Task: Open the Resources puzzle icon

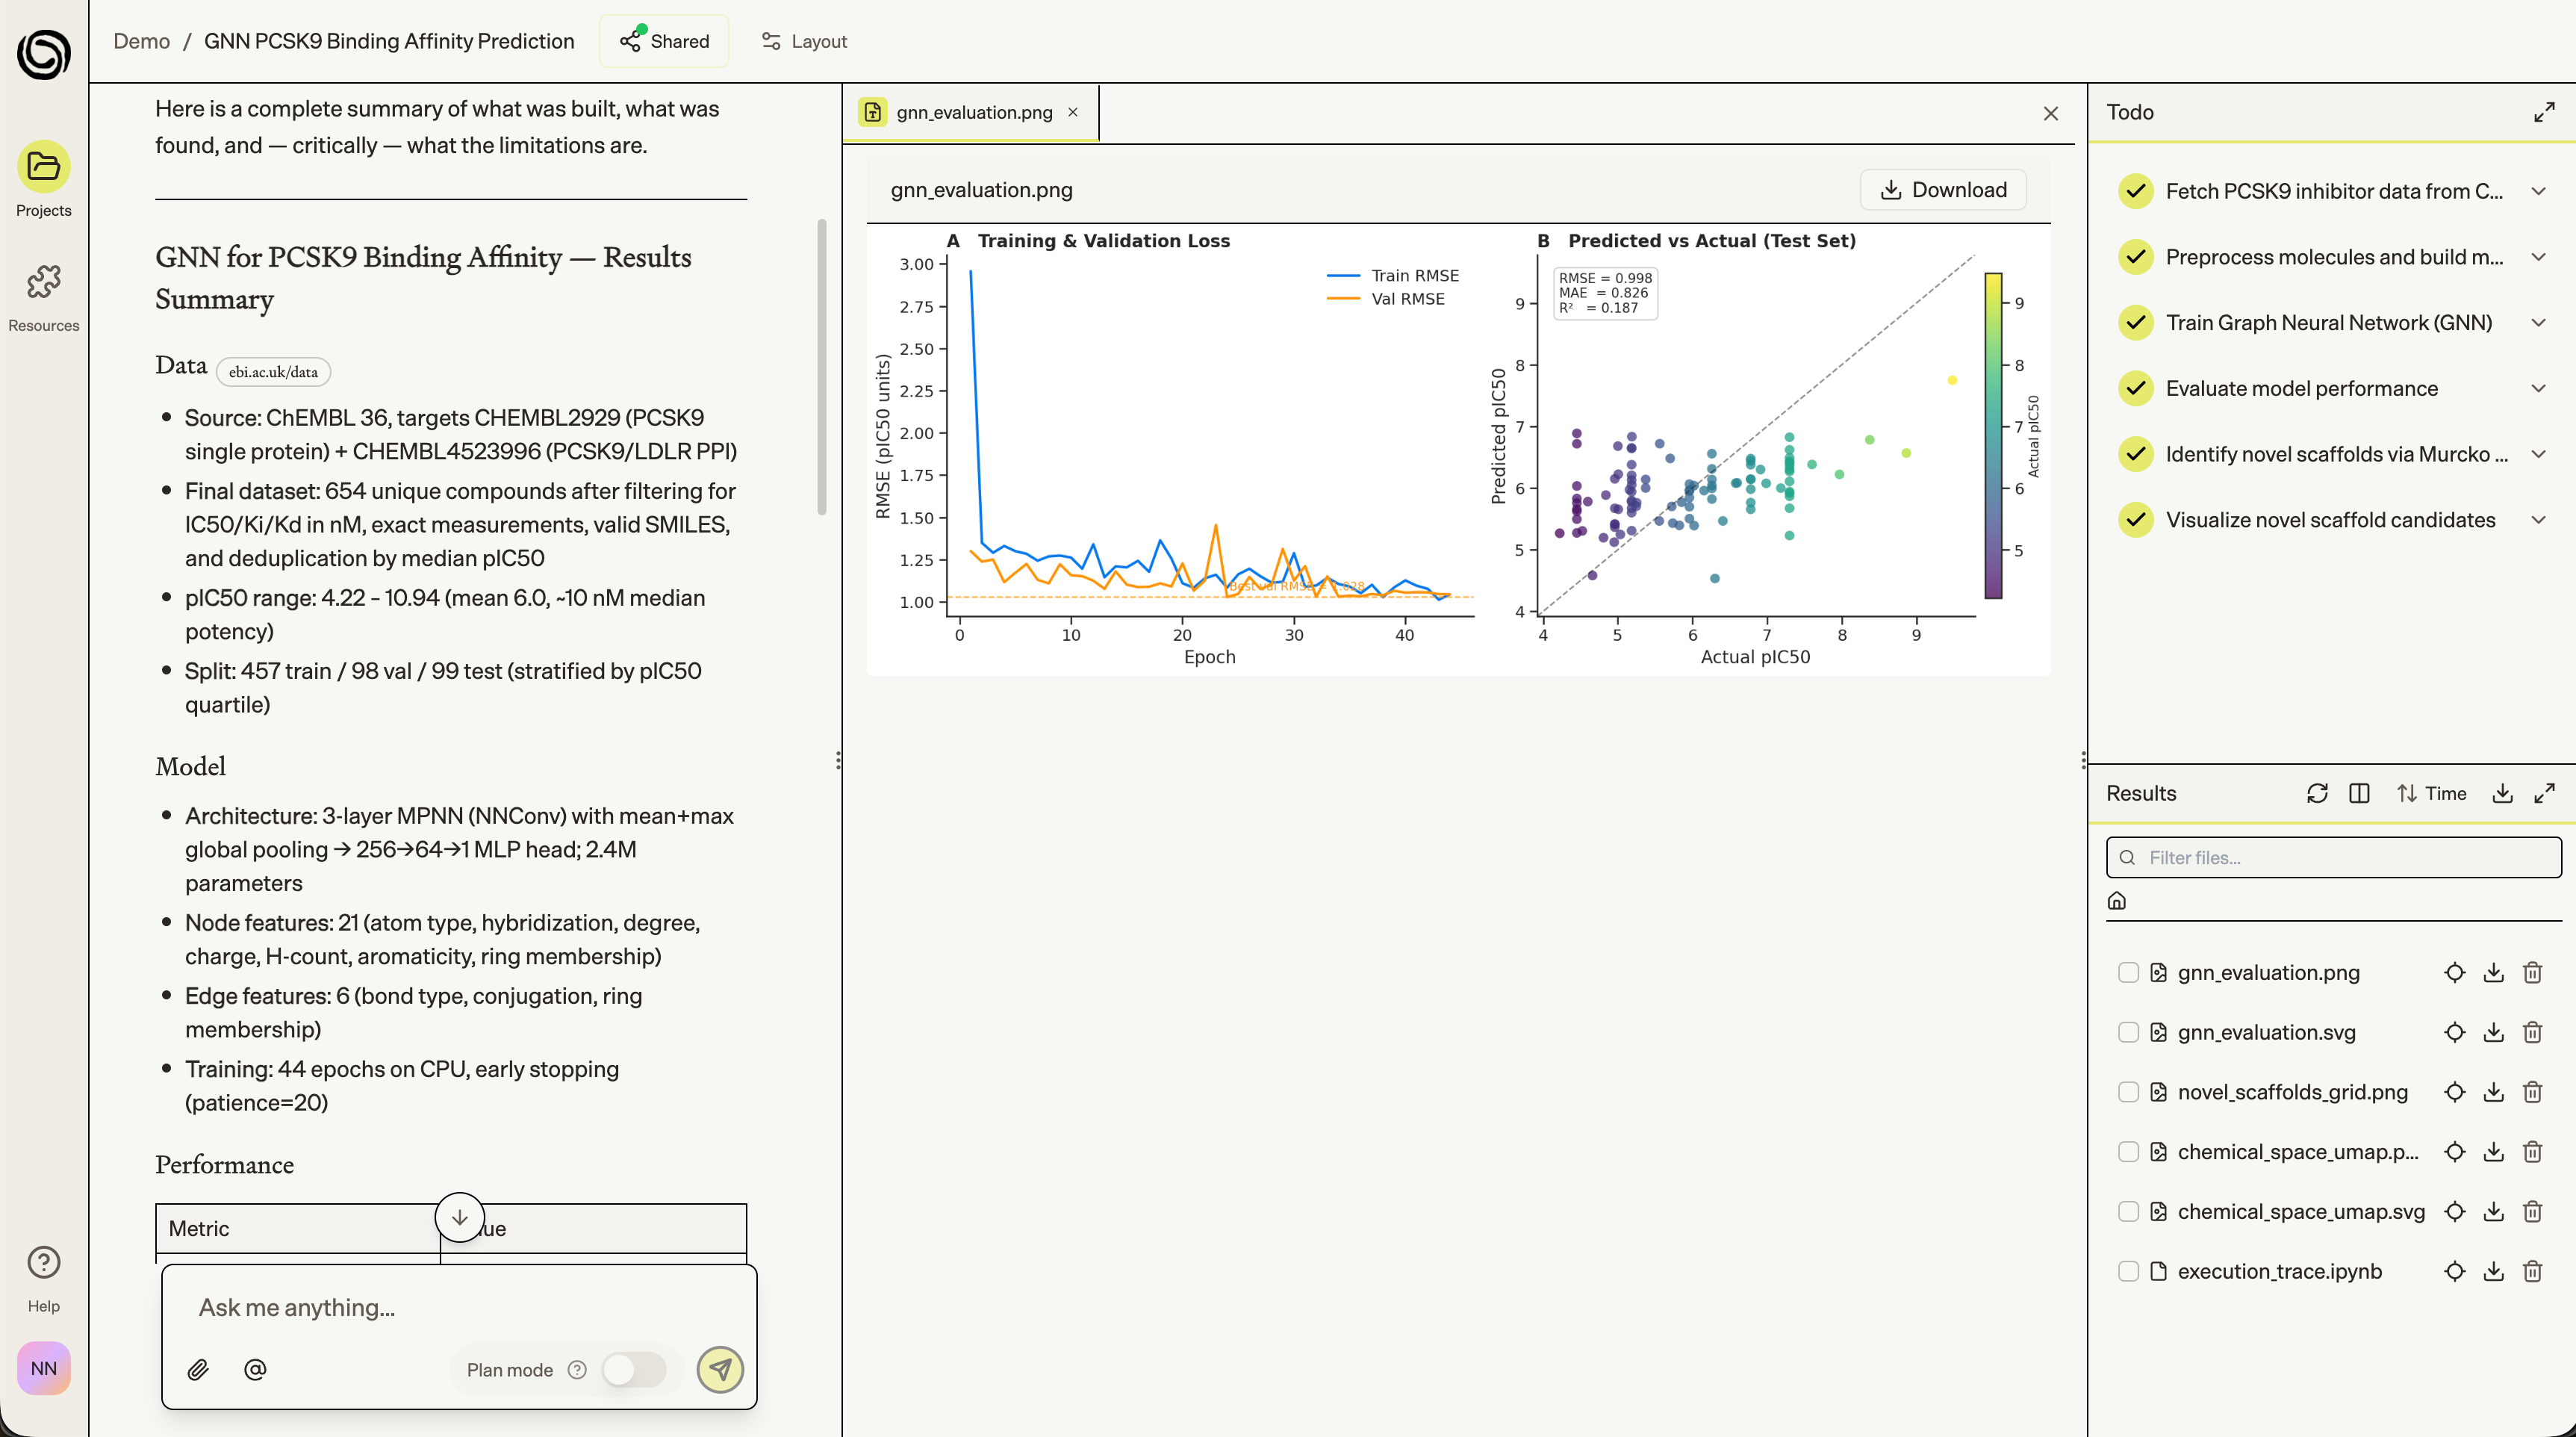Action: 43,282
